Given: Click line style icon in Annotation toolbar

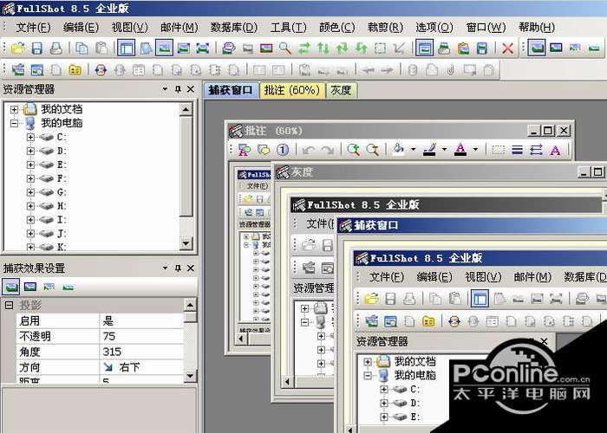Looking at the screenshot, I should 517,150.
